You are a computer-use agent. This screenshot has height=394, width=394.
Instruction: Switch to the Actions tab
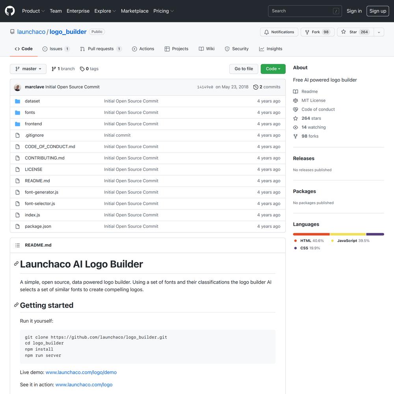click(143, 49)
